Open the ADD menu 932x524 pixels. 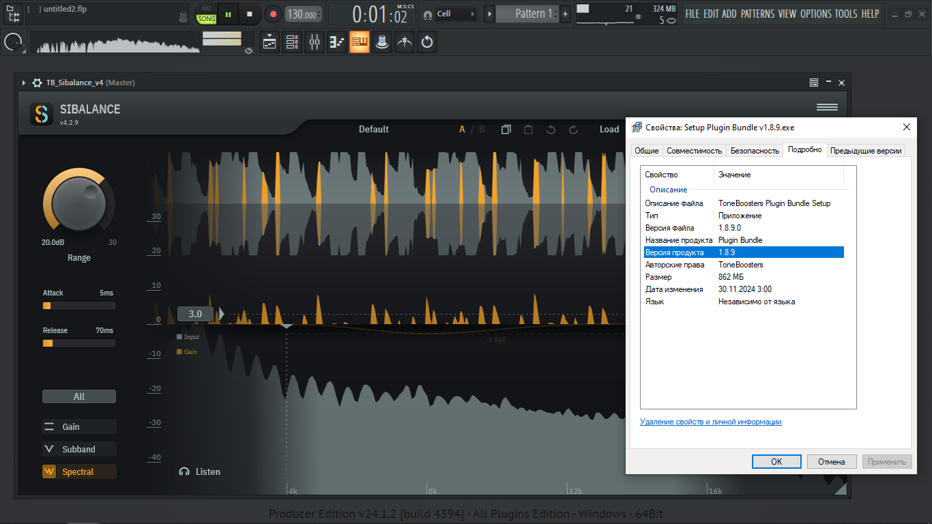729,14
